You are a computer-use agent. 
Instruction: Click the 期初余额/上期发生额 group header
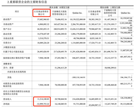tap(110, 8)
